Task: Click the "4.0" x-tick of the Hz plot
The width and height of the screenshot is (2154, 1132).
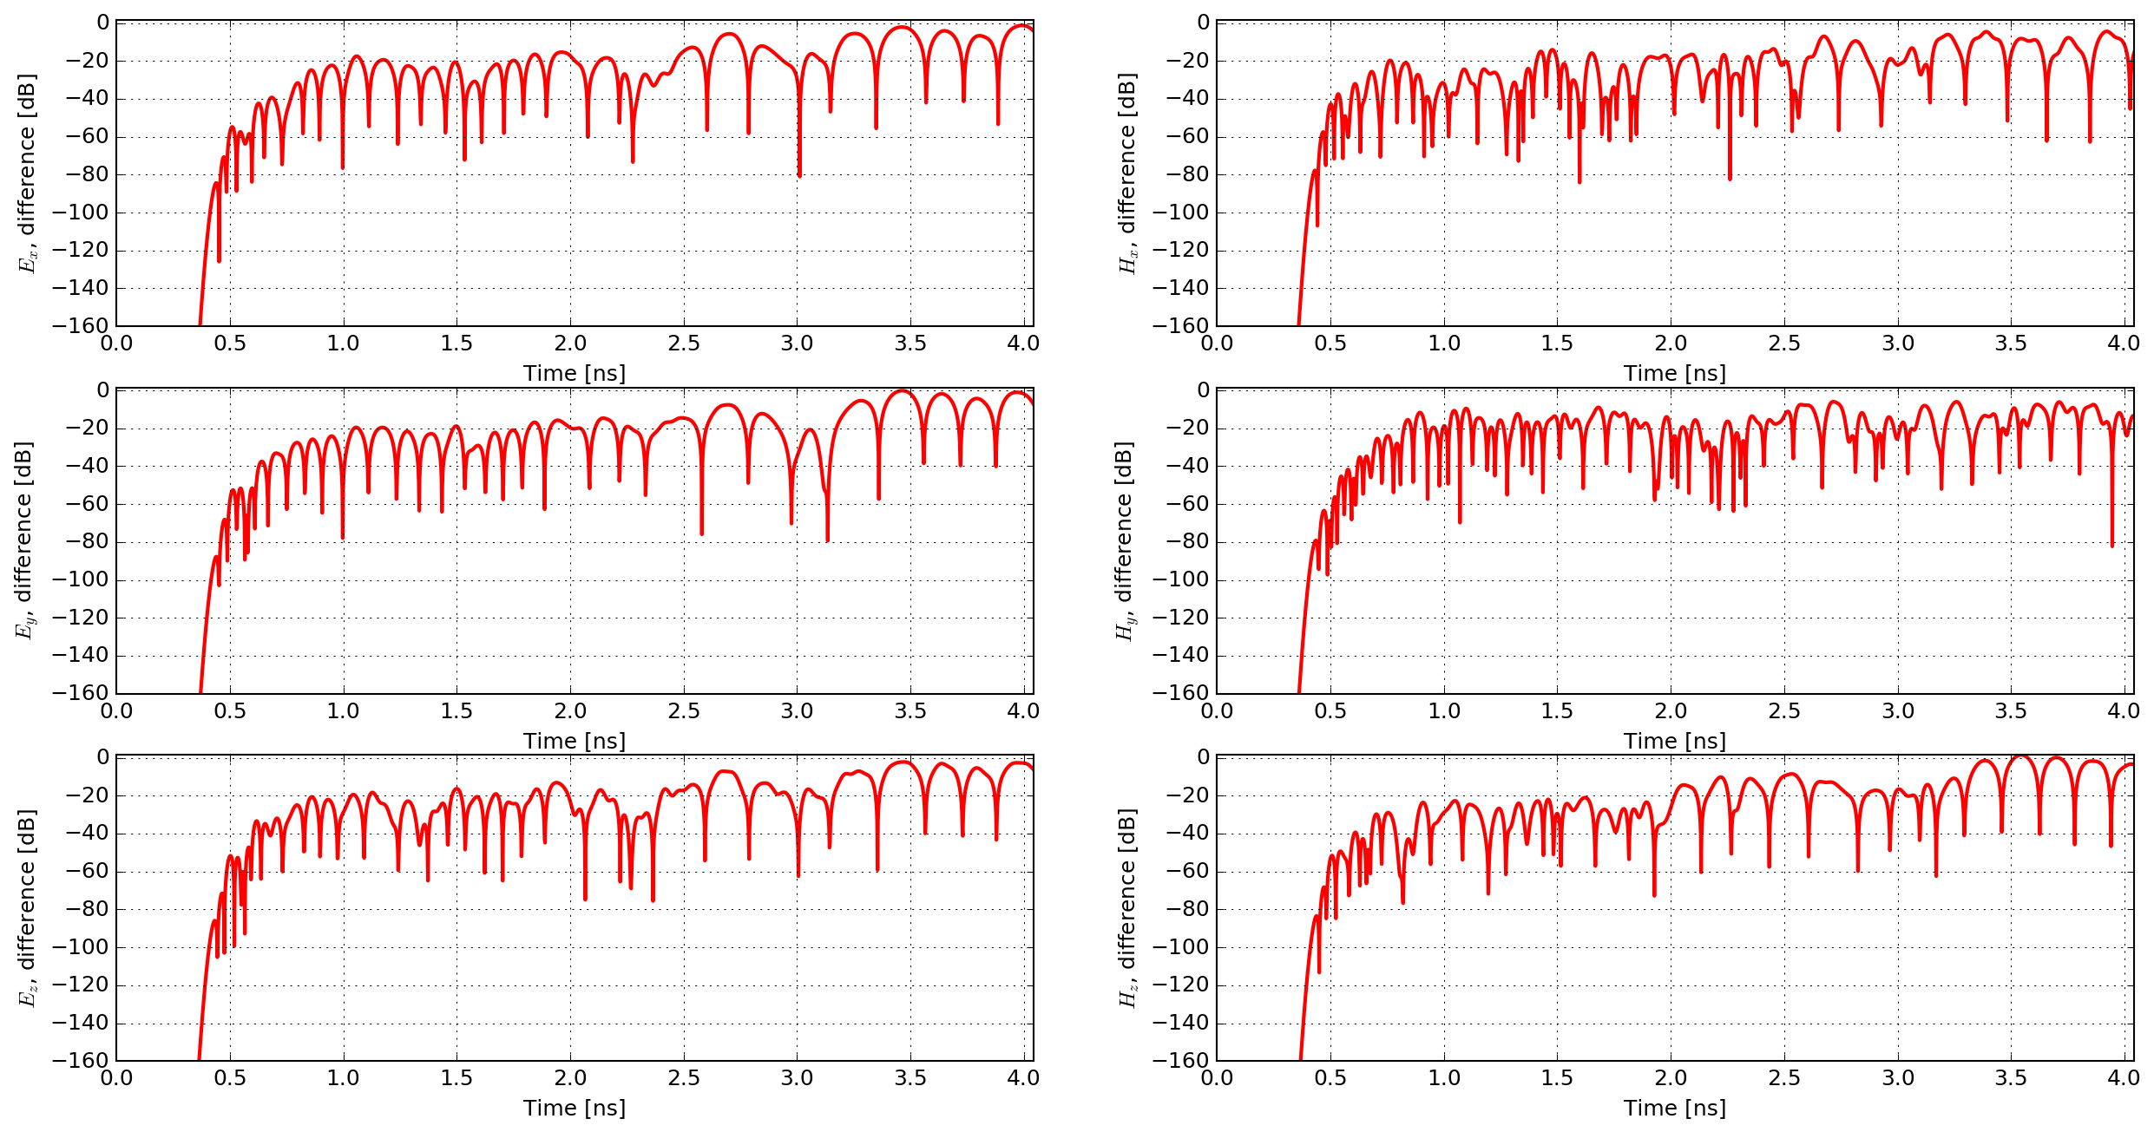Action: [2124, 1078]
